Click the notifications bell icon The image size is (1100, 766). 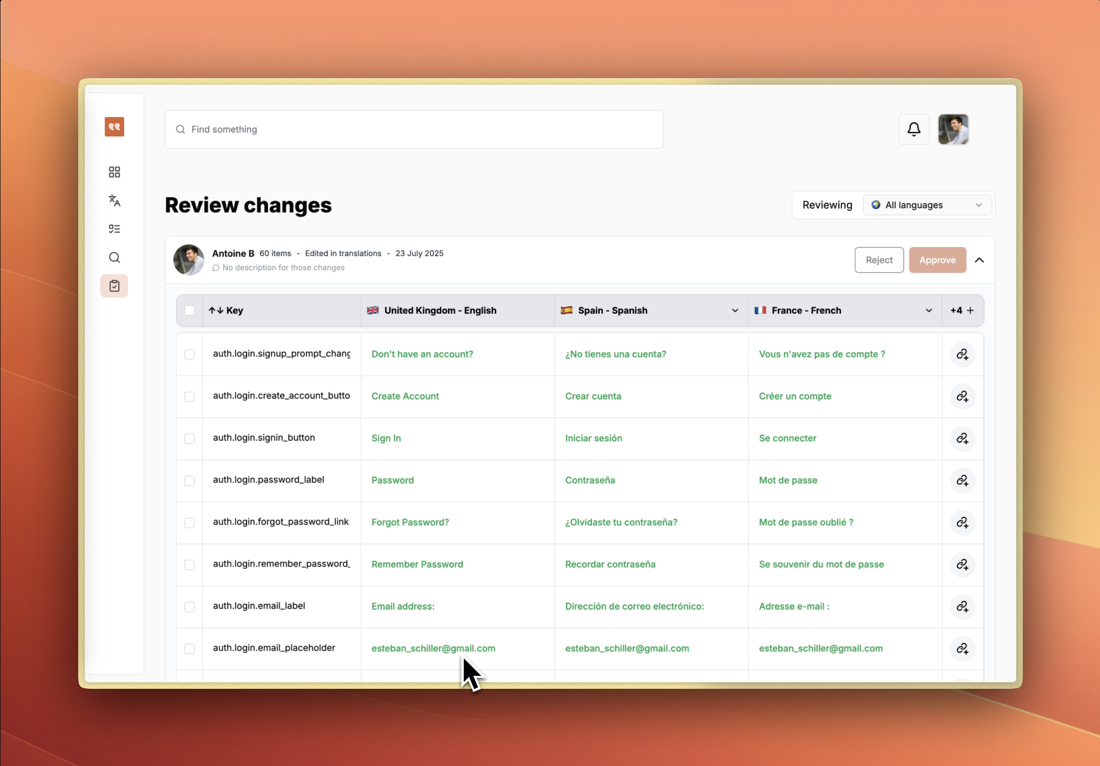(913, 129)
